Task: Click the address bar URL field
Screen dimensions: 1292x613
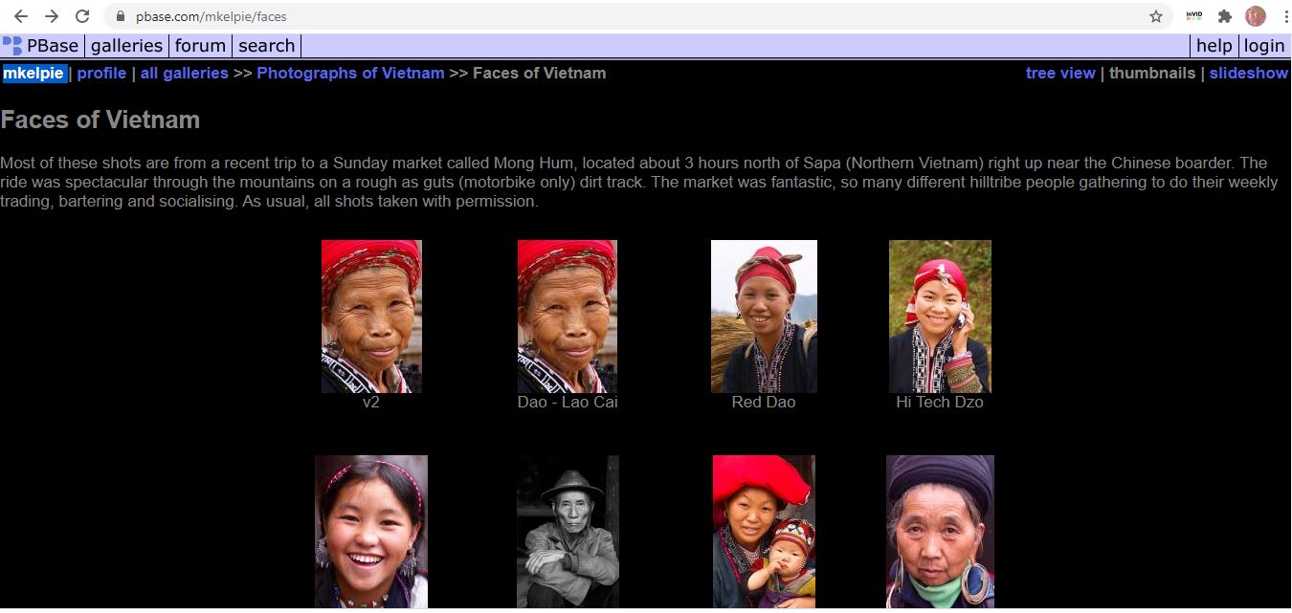Action: pyautogui.click(x=574, y=16)
